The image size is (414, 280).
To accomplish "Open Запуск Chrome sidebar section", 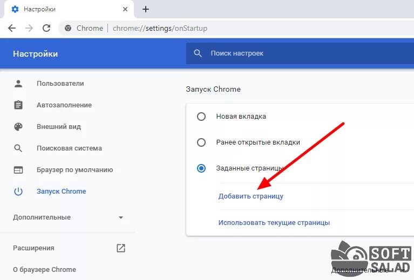I will pyautogui.click(x=61, y=192).
